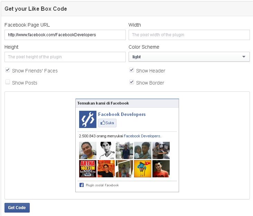This screenshot has height=216, width=253.
Task: Uncheck the Show Header checkbox
Action: [132, 70]
